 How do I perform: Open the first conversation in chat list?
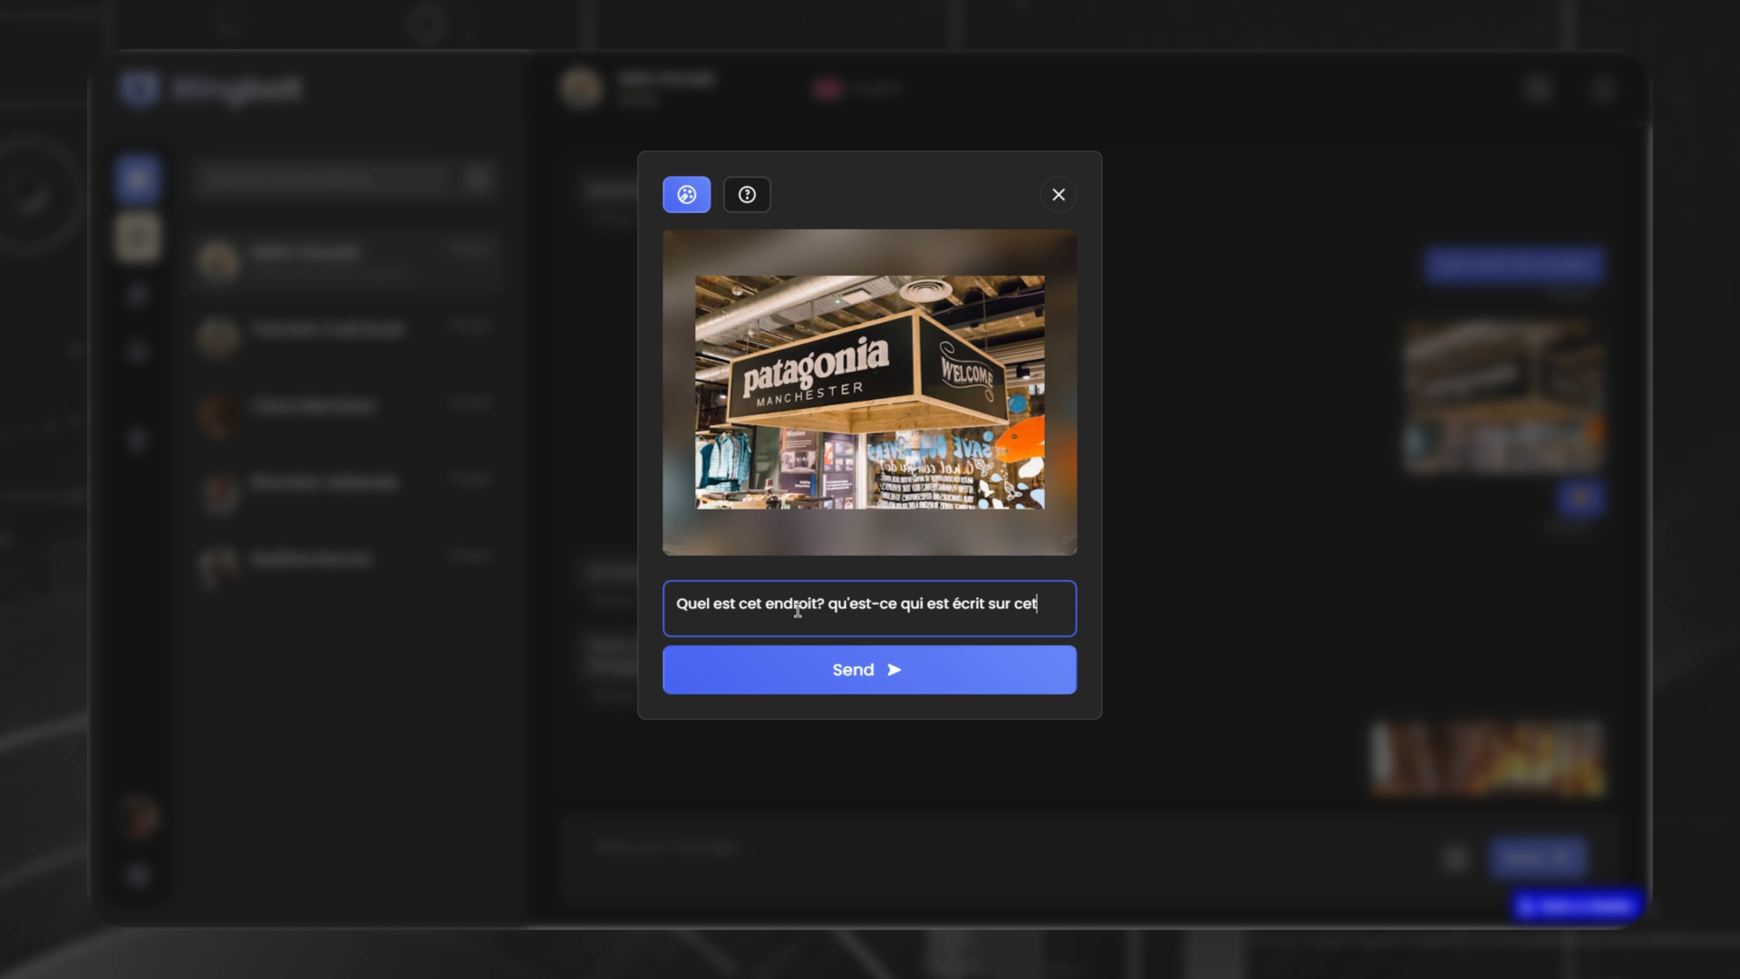344,260
